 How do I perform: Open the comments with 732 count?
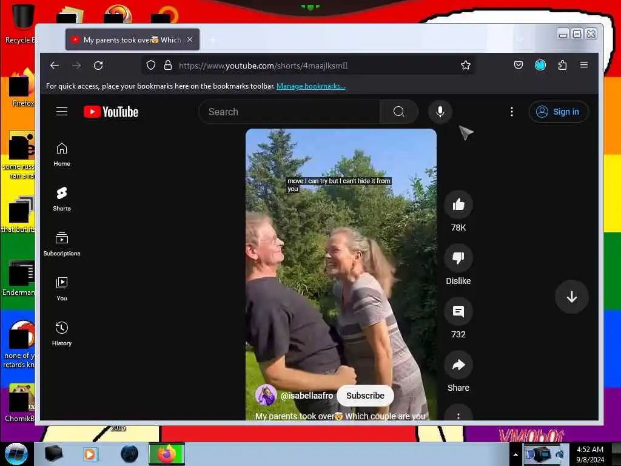pos(458,311)
